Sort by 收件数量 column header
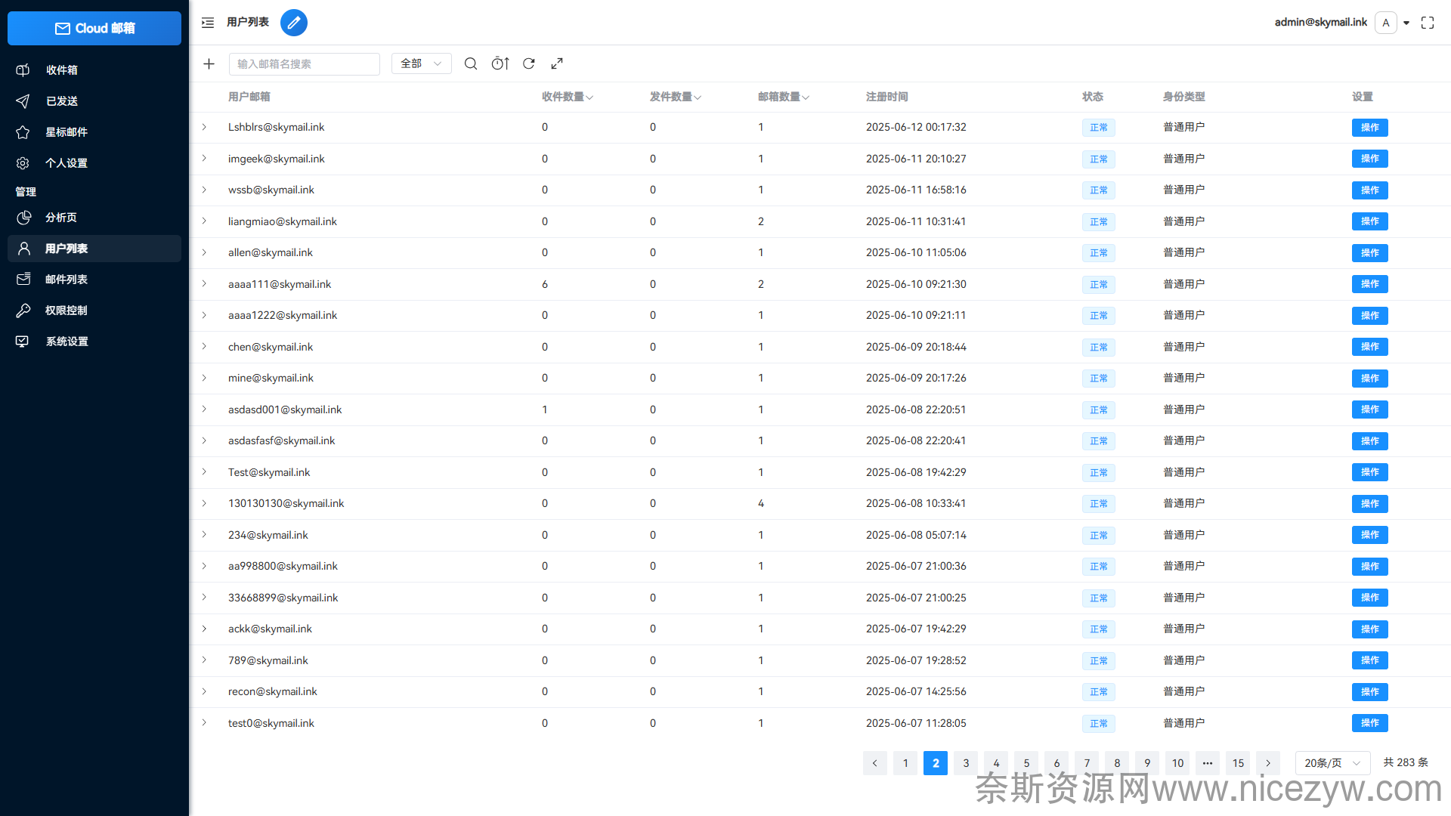Screen dimensions: 1451x816 (x=567, y=97)
